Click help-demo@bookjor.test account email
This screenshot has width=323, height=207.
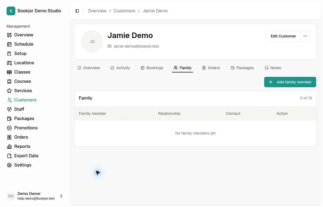(36, 199)
